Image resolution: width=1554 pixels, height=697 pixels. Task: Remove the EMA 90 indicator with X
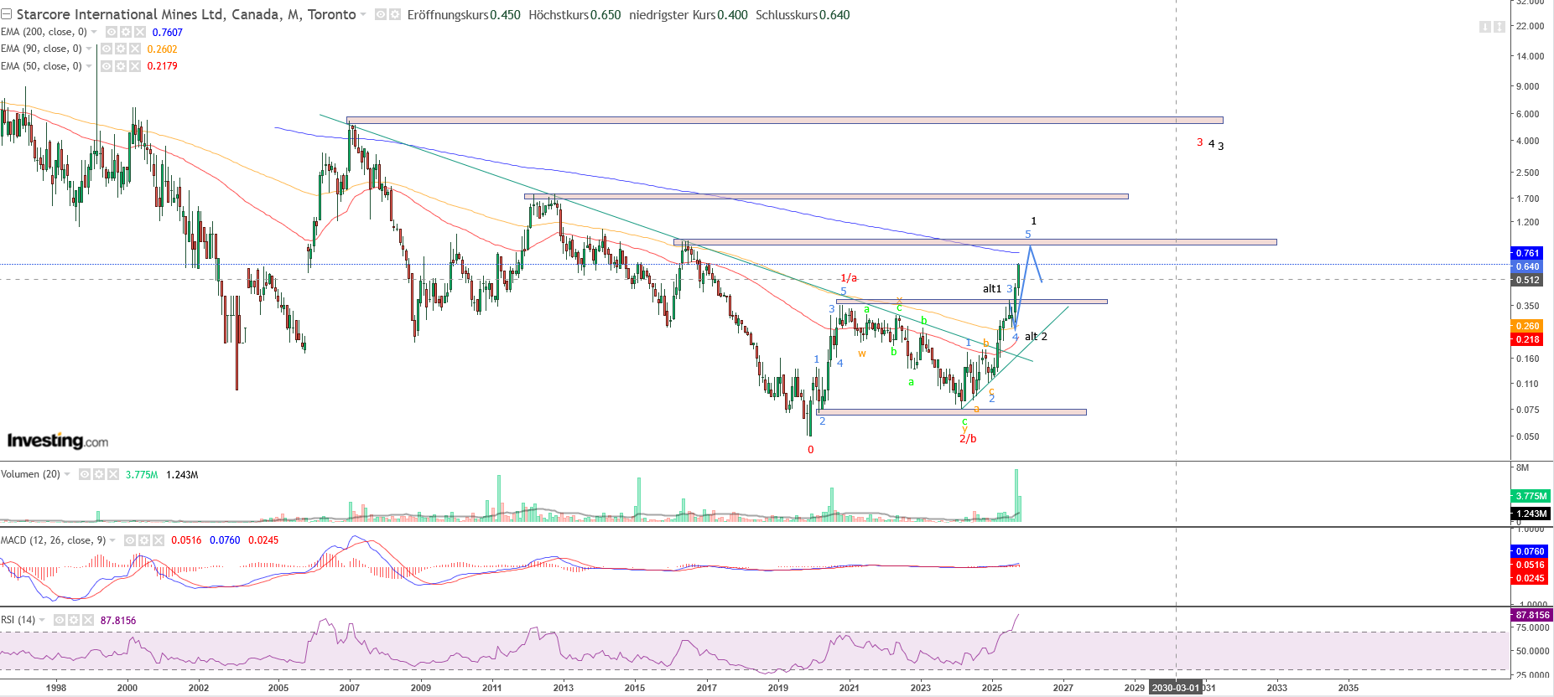(135, 49)
